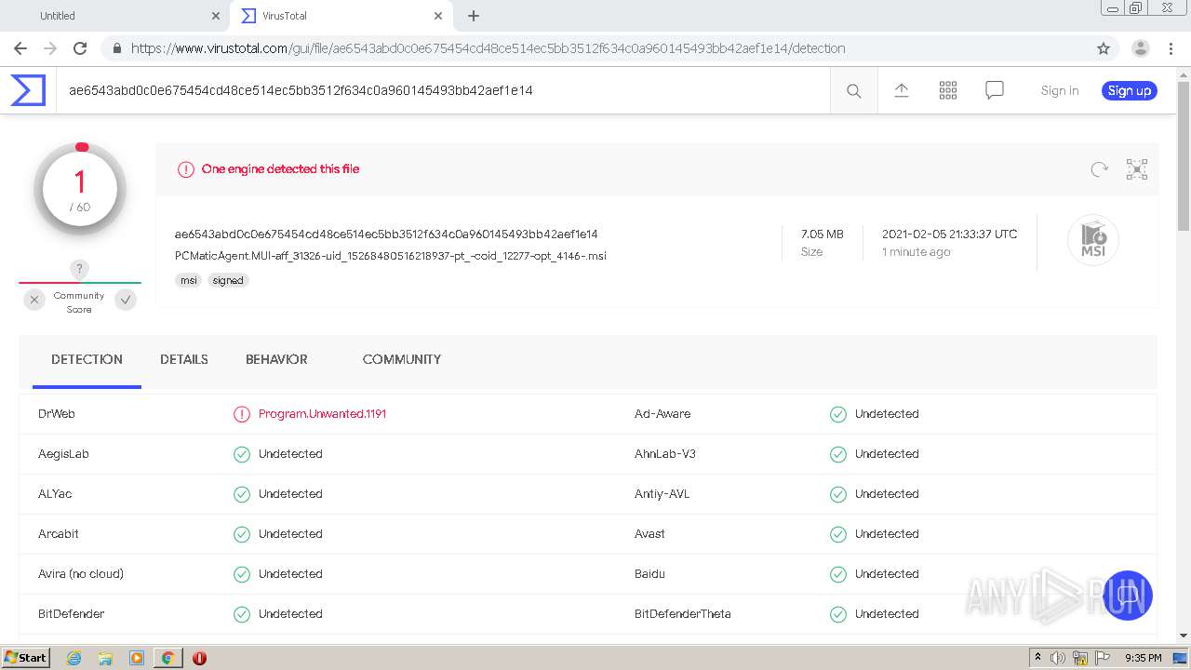Switch to the DETAILS tab
This screenshot has height=670, width=1191.
coord(184,359)
